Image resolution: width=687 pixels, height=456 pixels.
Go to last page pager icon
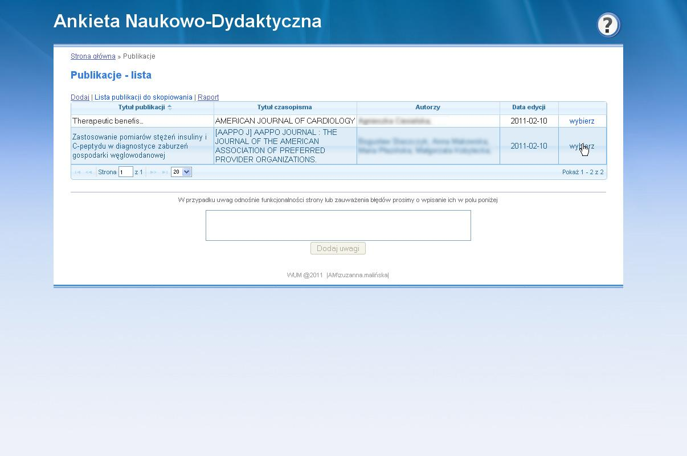click(x=165, y=172)
